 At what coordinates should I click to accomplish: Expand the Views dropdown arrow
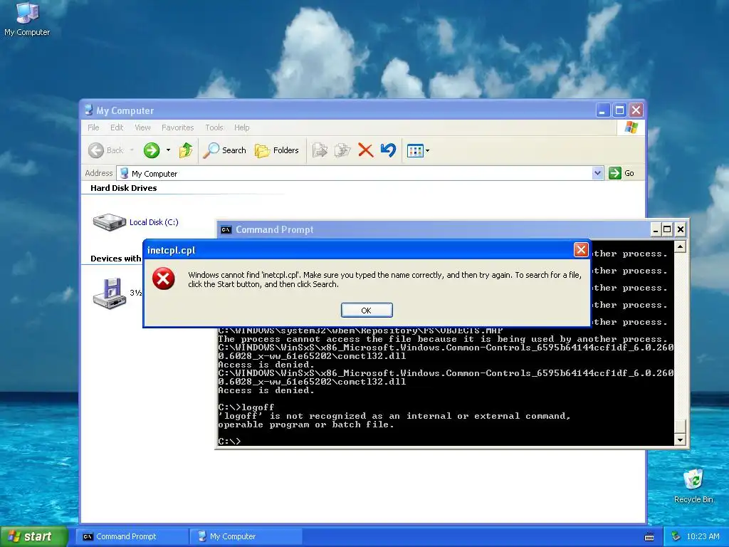tap(427, 151)
